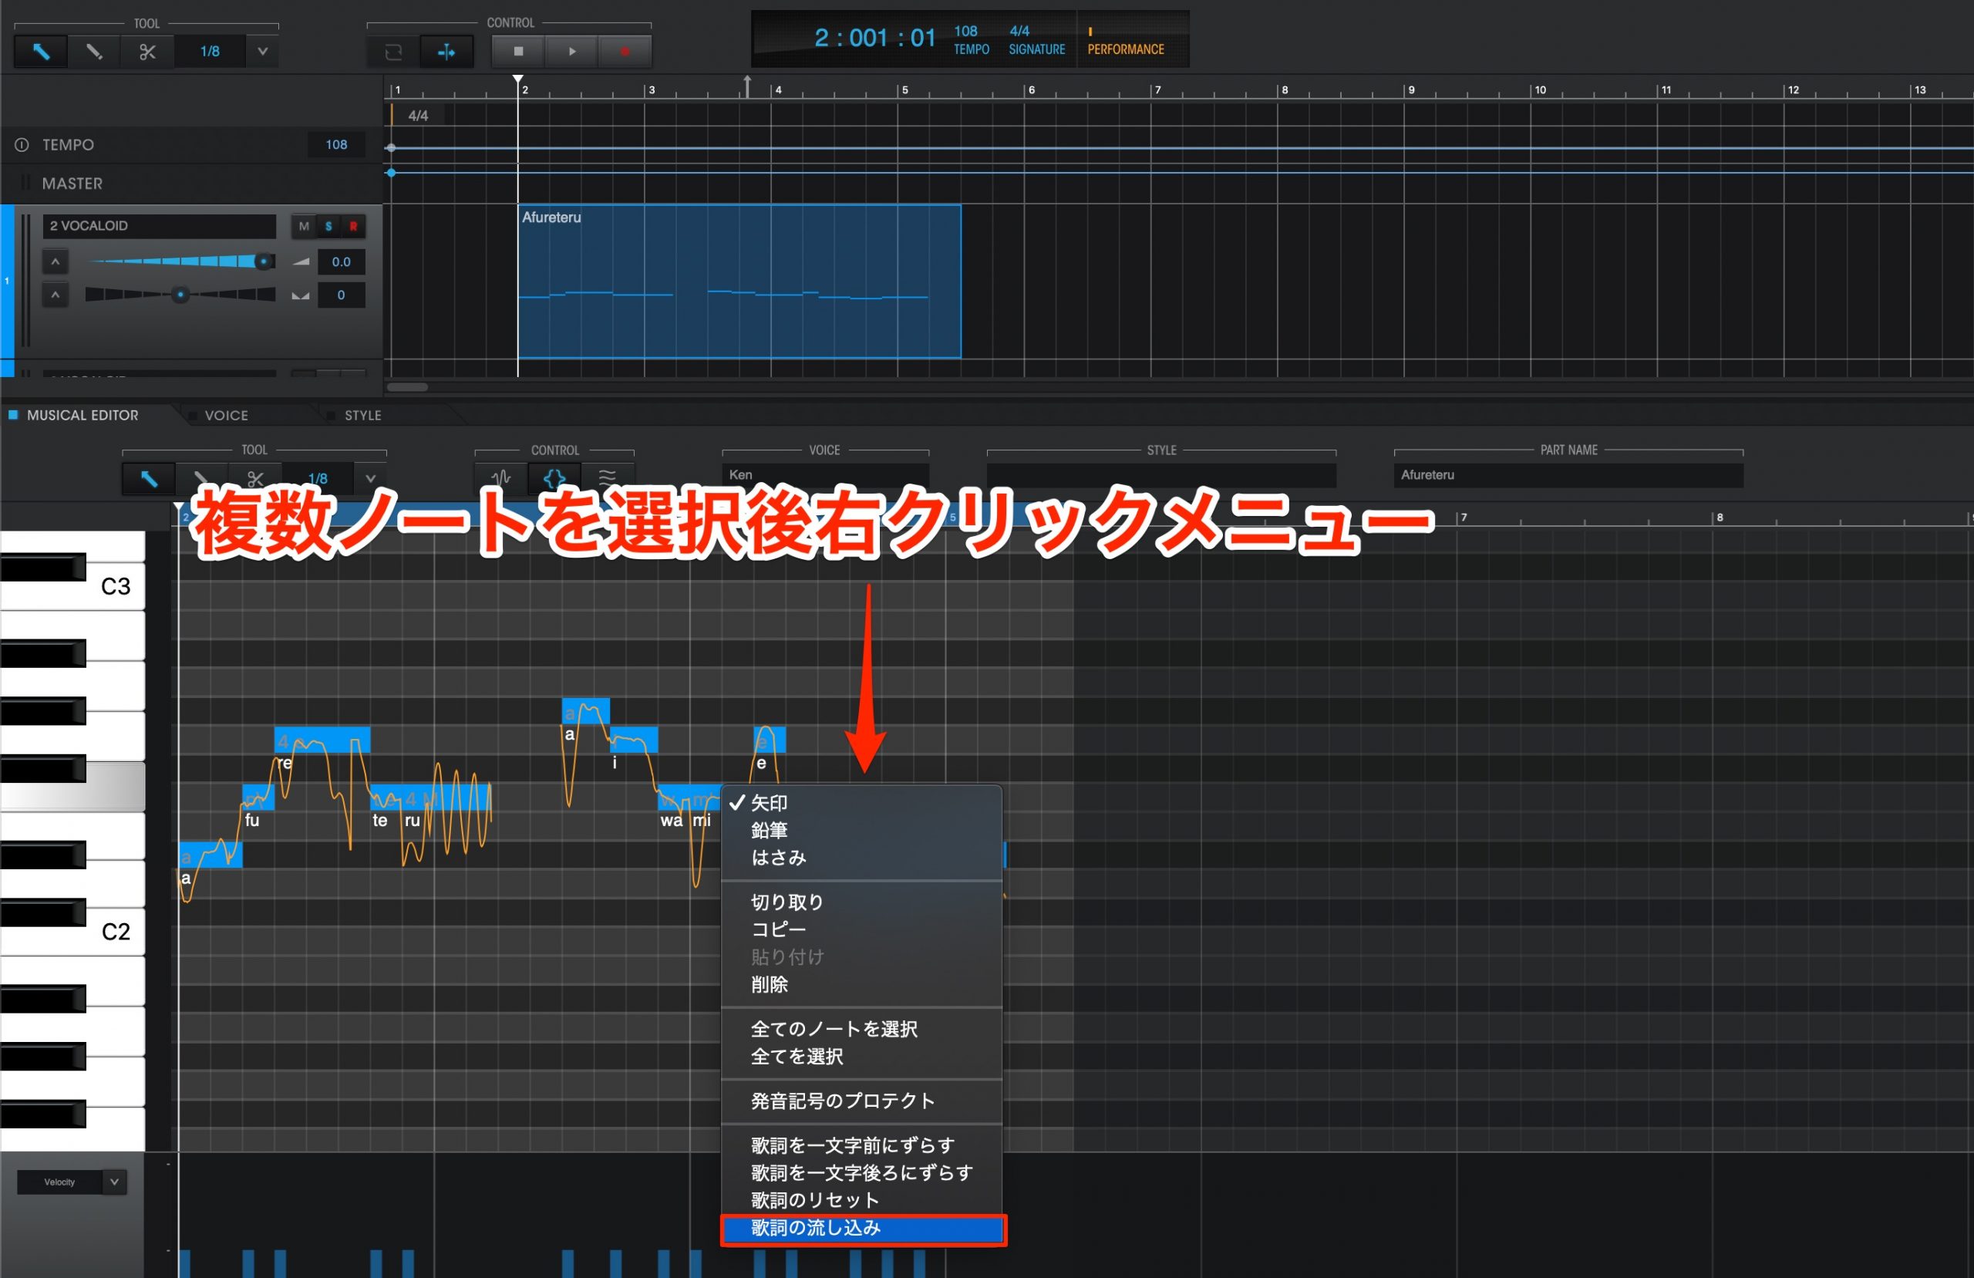Select the pencil tool in top toolbar
This screenshot has width=1974, height=1278.
(94, 52)
